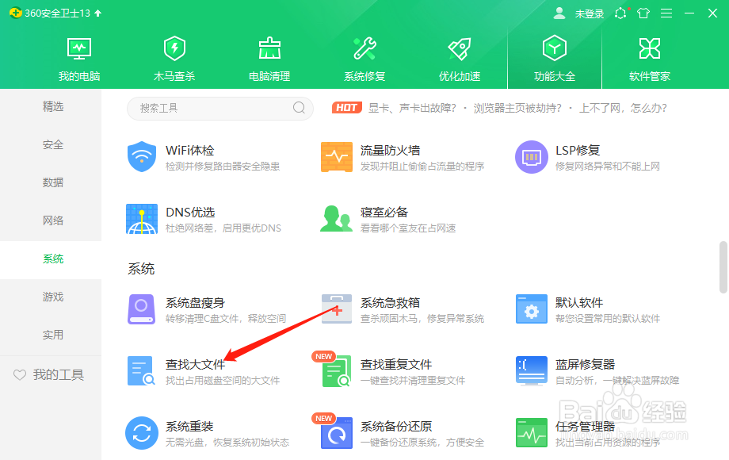Open 软件管家 four-petal icon
This screenshot has height=460, width=729.
click(650, 48)
